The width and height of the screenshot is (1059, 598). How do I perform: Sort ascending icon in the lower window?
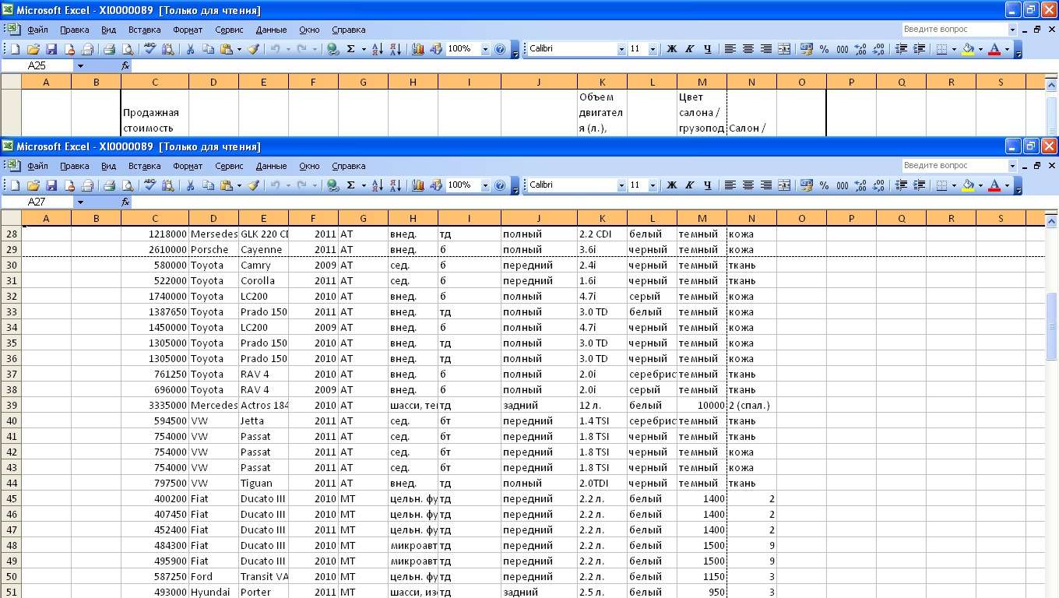click(378, 185)
